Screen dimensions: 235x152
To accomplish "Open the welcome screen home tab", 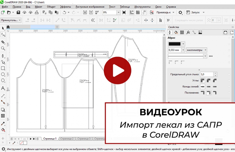I will pyautogui.click(x=8, y=27).
